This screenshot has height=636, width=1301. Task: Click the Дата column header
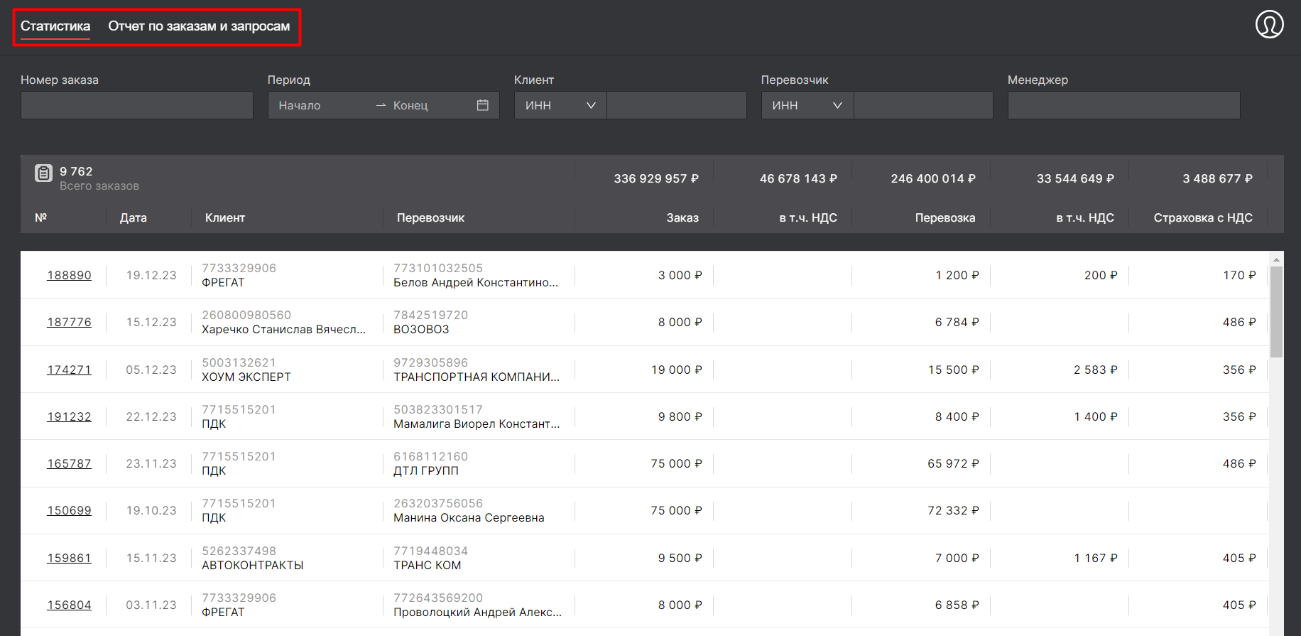click(x=134, y=217)
